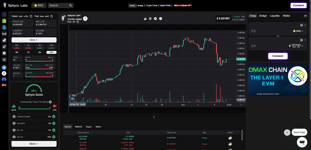Click the wallet balance icon in BNB field

click(x=301, y=25)
